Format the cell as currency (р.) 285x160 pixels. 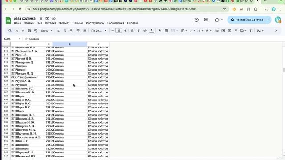tap(59, 31)
